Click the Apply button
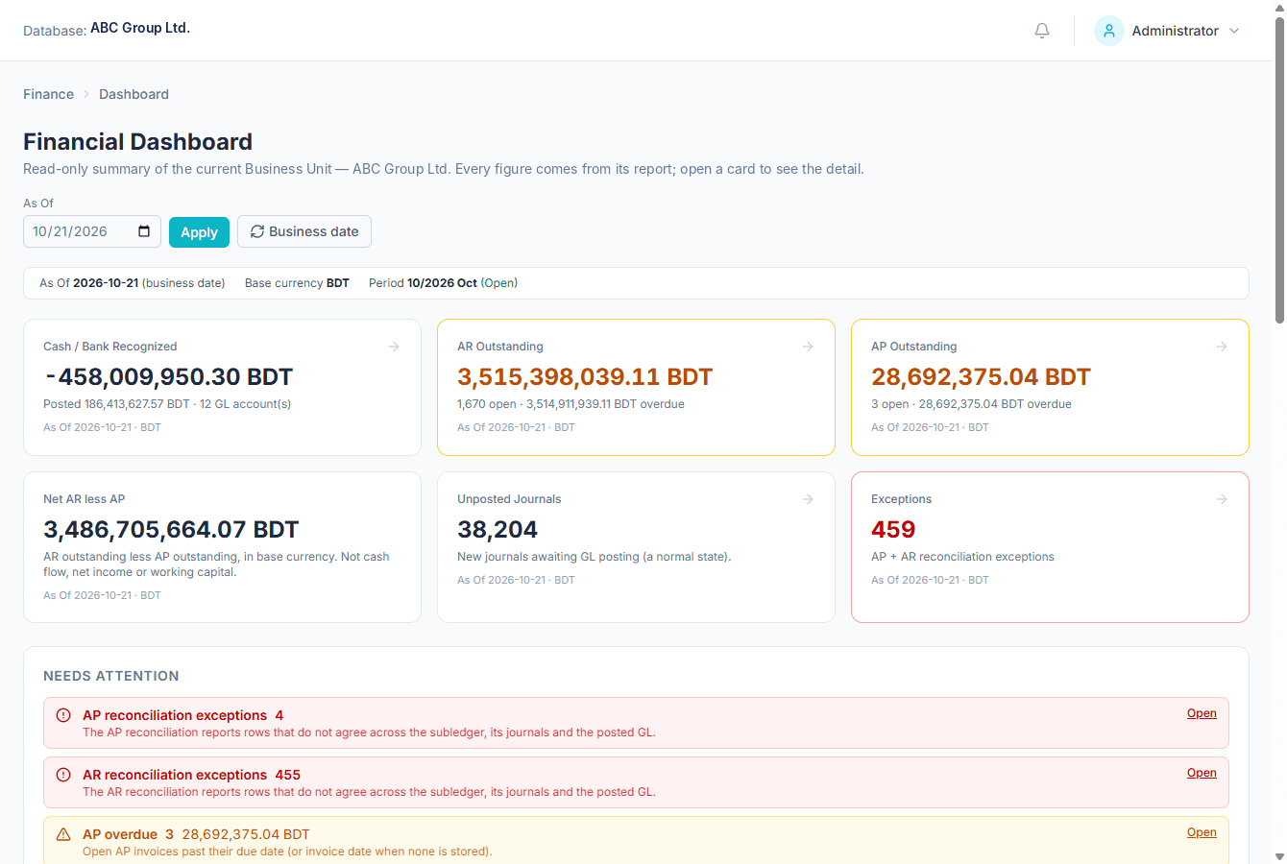The height and width of the screenshot is (864, 1287). [199, 232]
